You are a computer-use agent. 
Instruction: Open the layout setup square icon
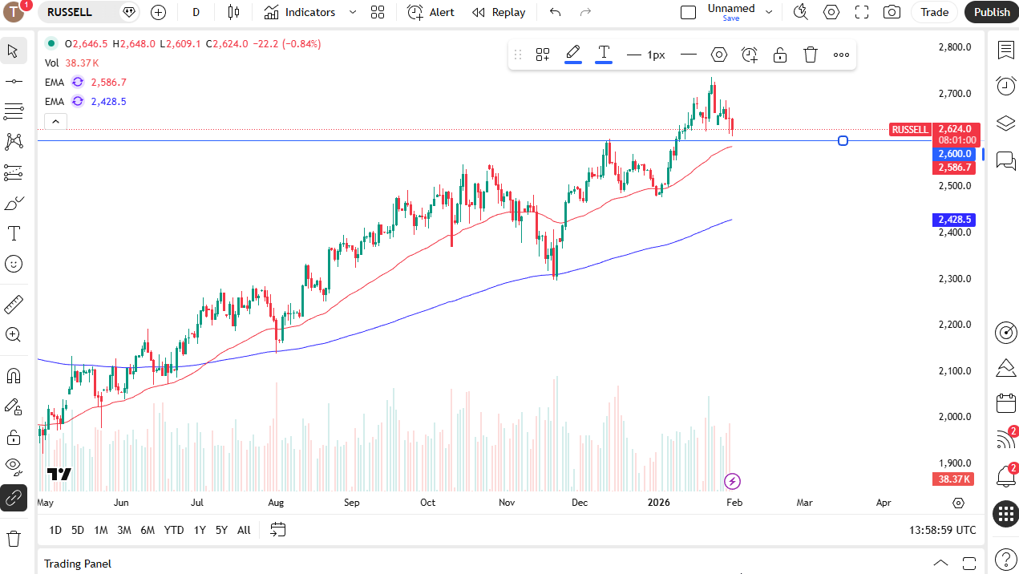(x=688, y=12)
